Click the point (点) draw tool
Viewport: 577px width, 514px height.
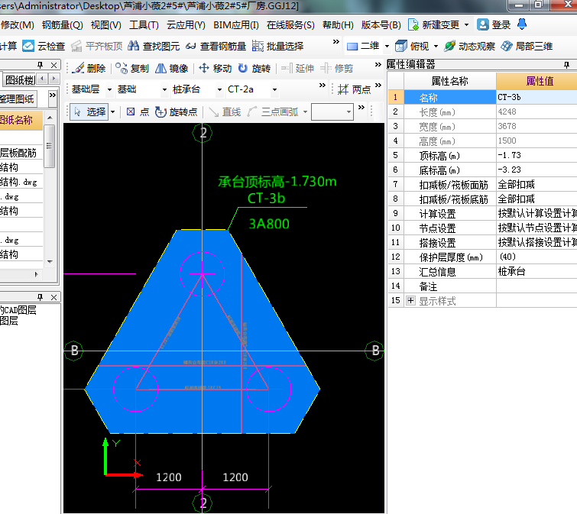[x=138, y=112]
